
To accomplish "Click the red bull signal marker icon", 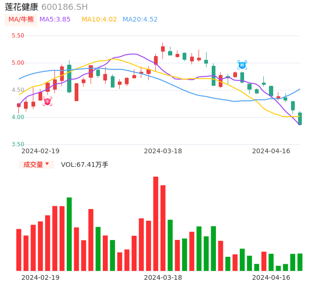I will [47, 101].
